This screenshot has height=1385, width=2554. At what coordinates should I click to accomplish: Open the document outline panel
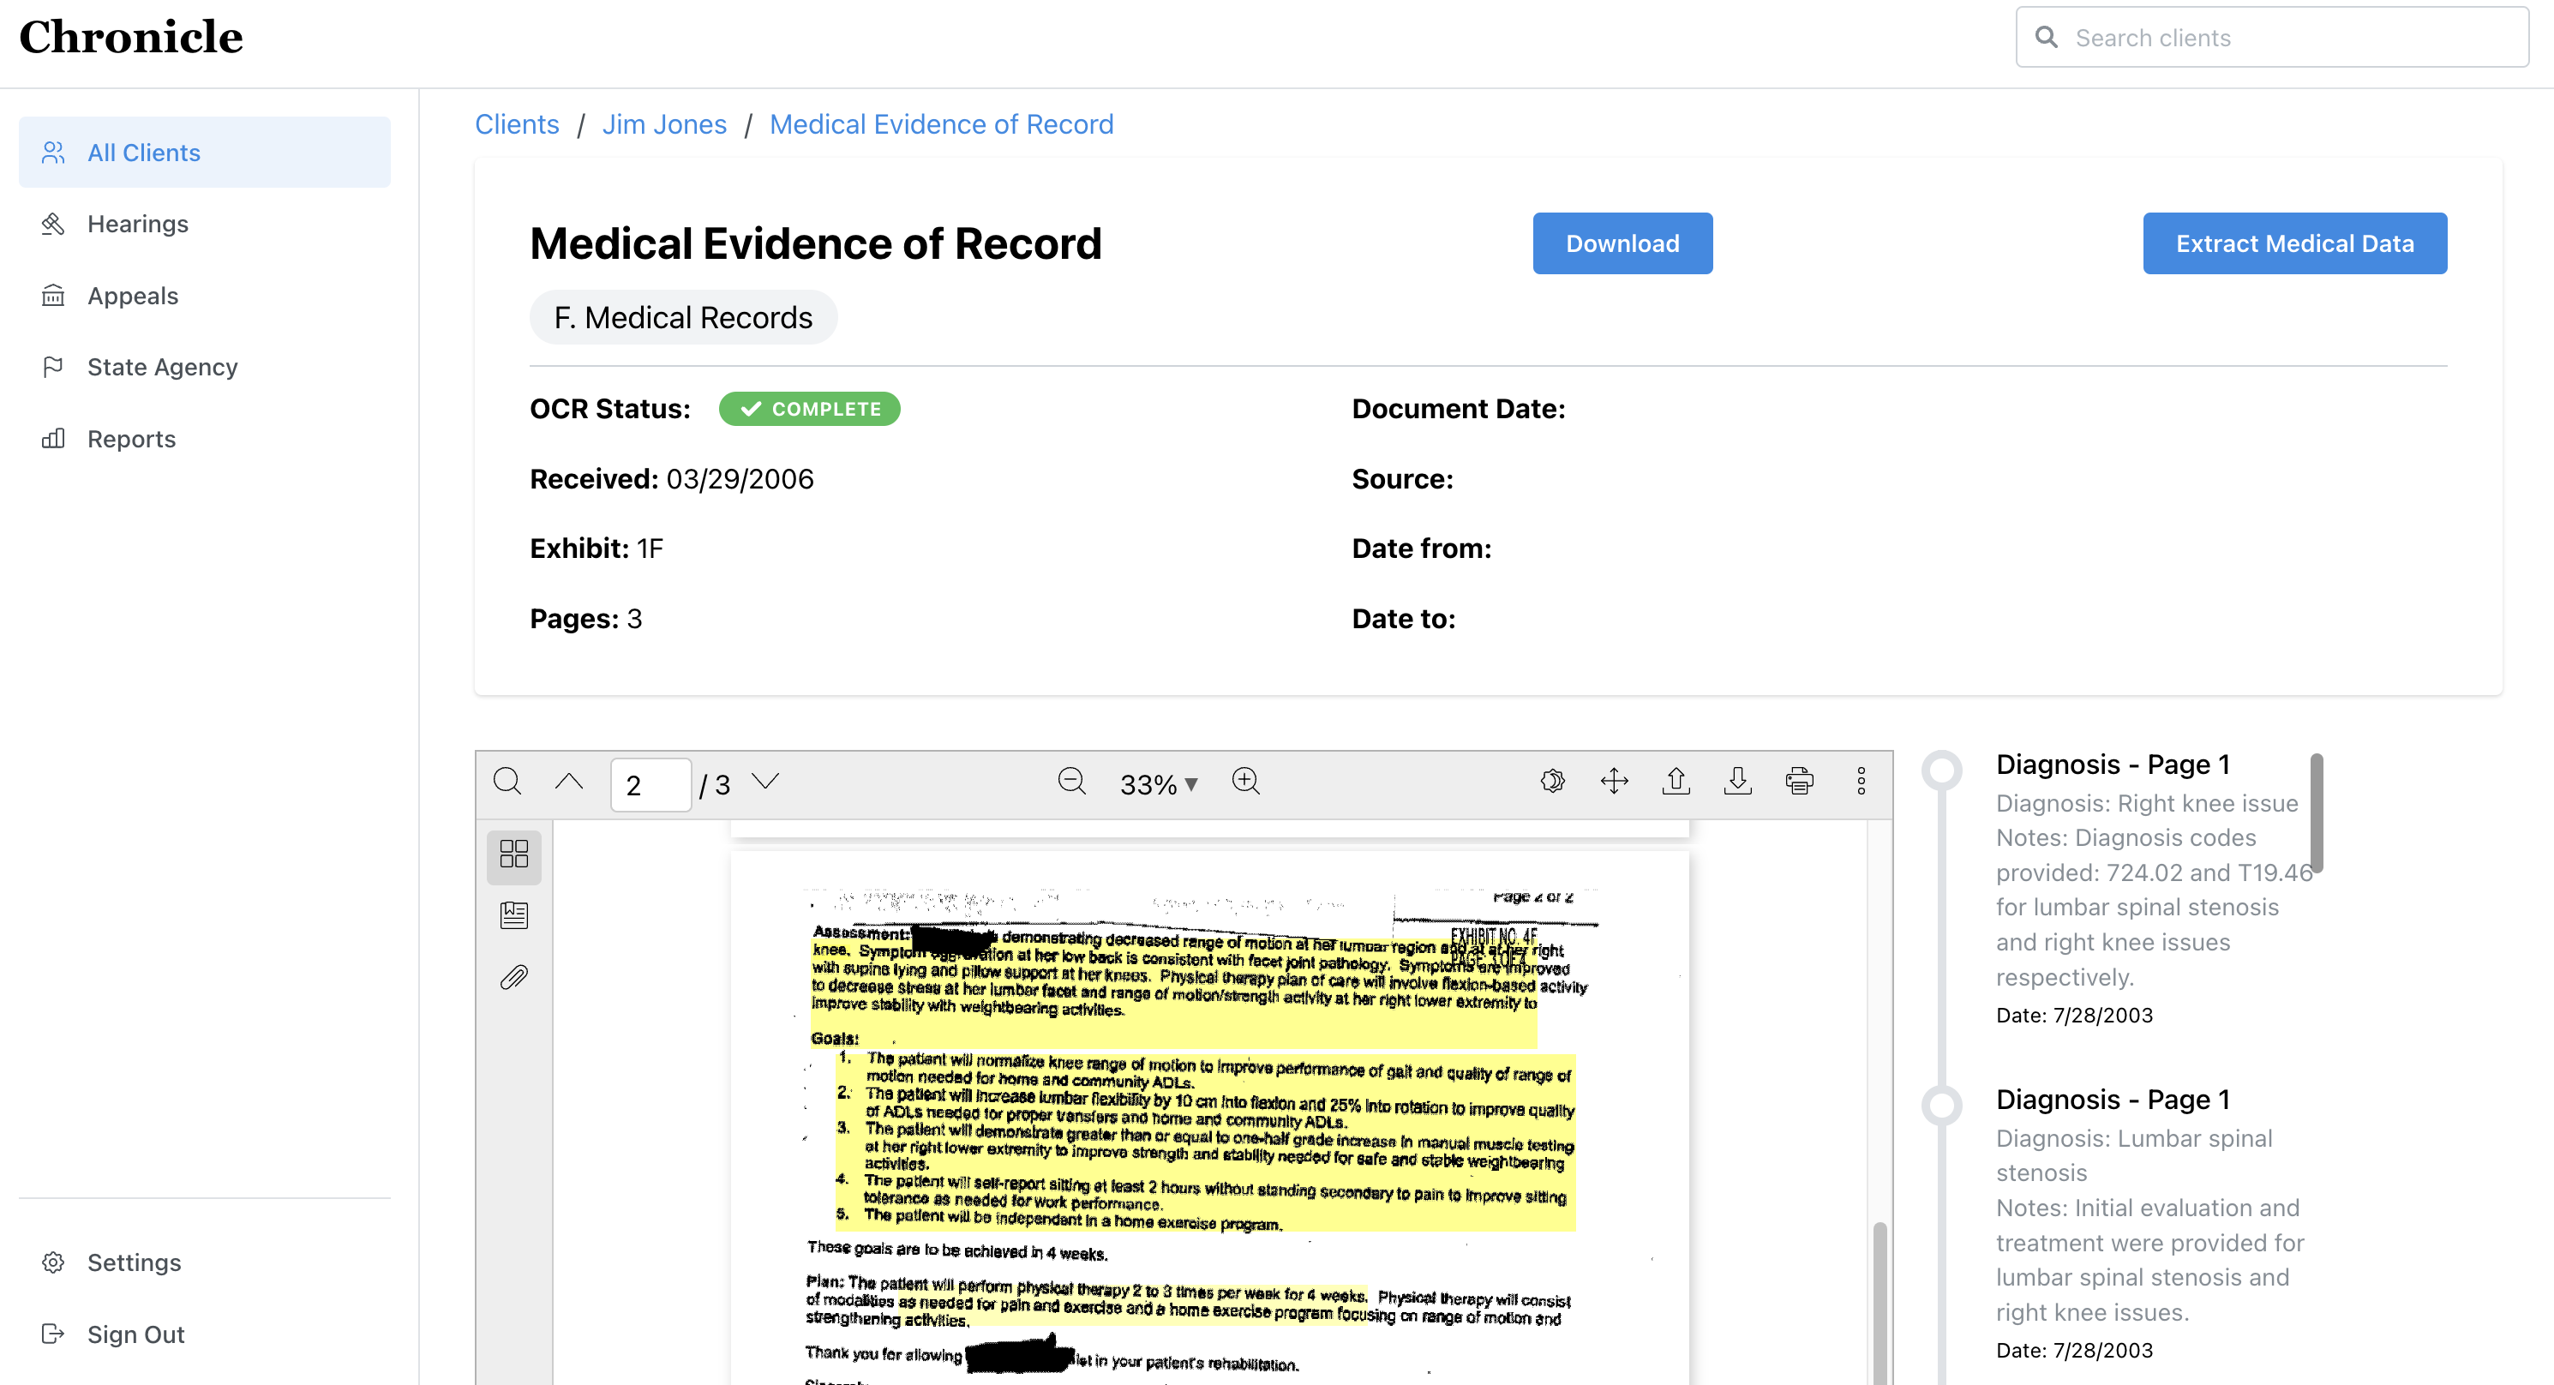click(x=513, y=914)
